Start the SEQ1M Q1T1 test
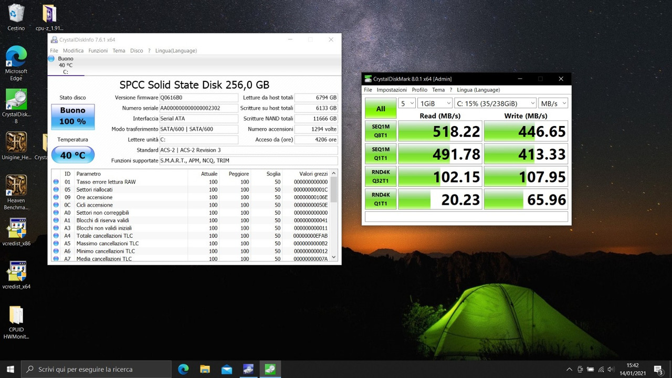Viewport: 672px width, 378px height. point(381,153)
